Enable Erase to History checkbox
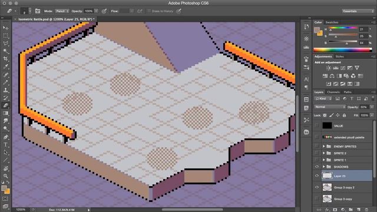This screenshot has height=212, width=377. (149, 11)
